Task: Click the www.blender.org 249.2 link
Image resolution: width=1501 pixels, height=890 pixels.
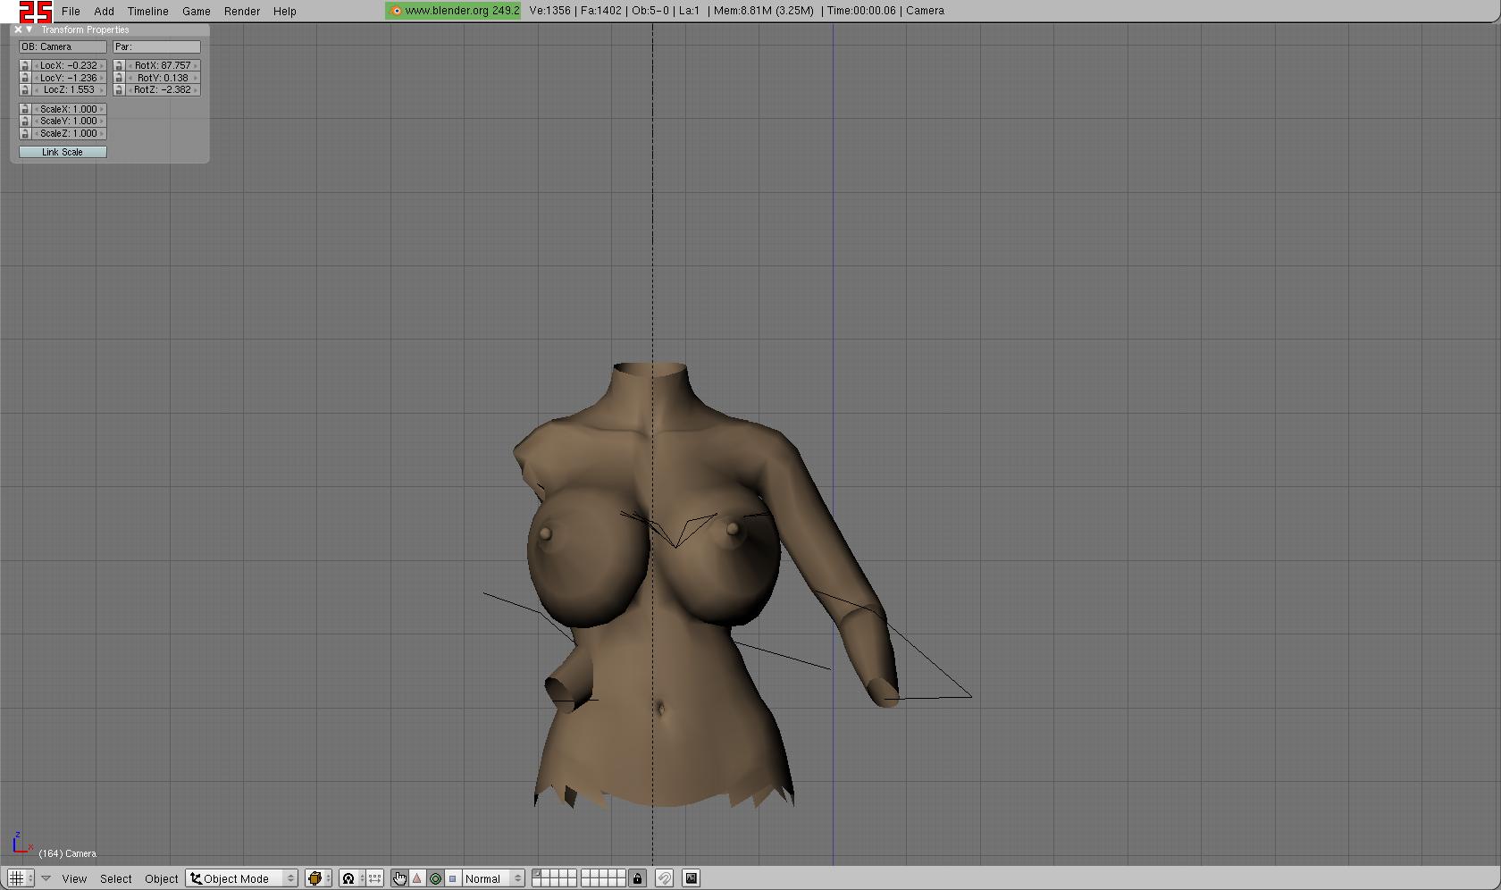Action: 452,11
